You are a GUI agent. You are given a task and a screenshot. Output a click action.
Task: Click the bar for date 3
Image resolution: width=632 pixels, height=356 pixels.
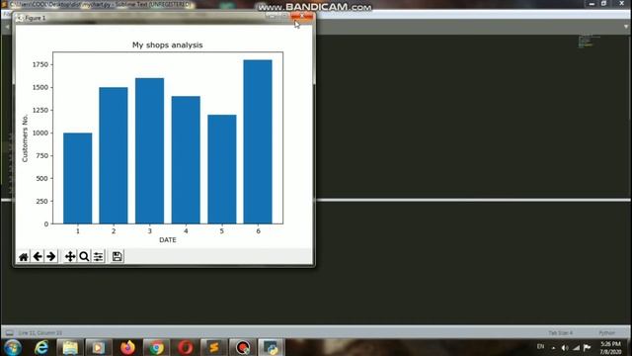click(149, 150)
